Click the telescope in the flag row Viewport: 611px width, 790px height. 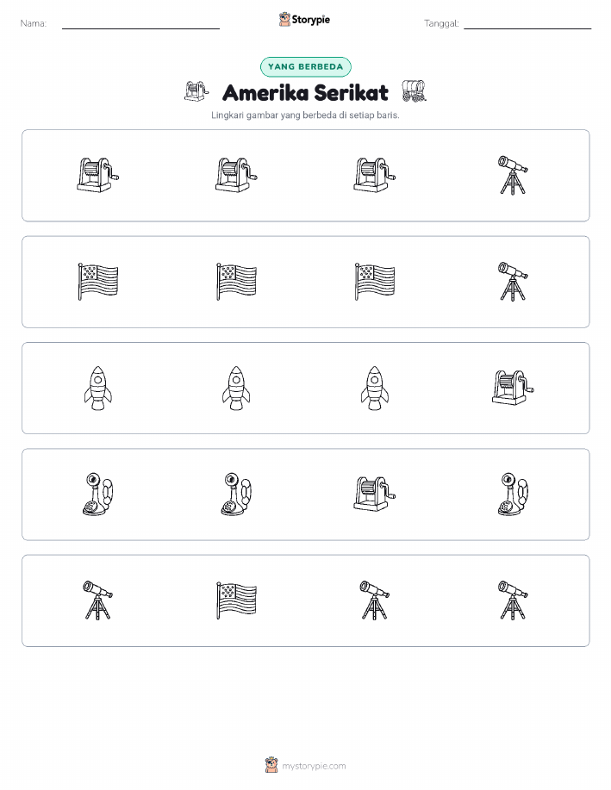coord(513,282)
